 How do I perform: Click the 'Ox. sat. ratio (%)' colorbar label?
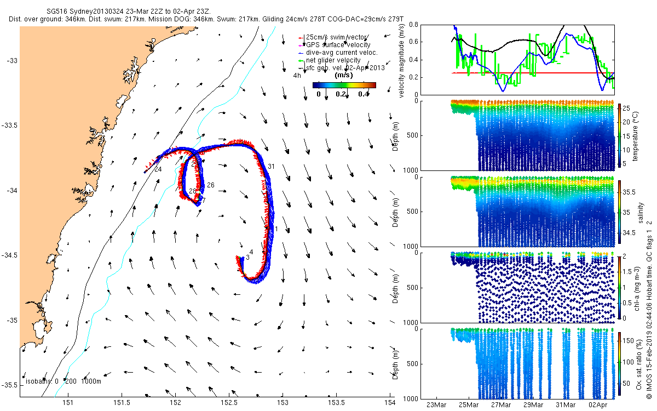(640, 364)
